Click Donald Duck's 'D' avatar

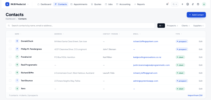[x=17, y=41]
